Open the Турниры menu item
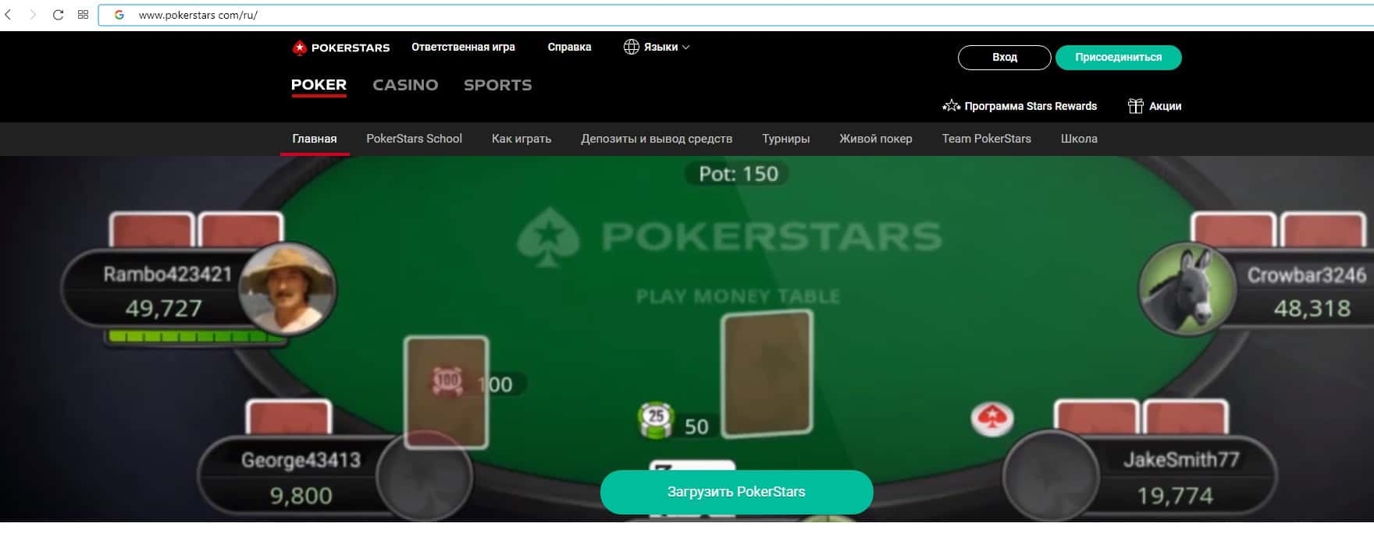The width and height of the screenshot is (1374, 534). coord(785,139)
